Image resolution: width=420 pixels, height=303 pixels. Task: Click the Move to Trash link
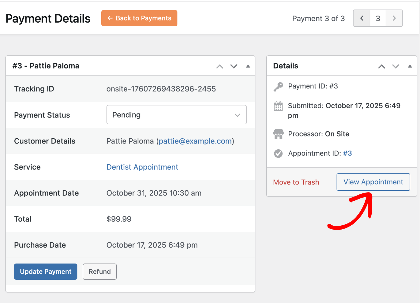pos(296,182)
